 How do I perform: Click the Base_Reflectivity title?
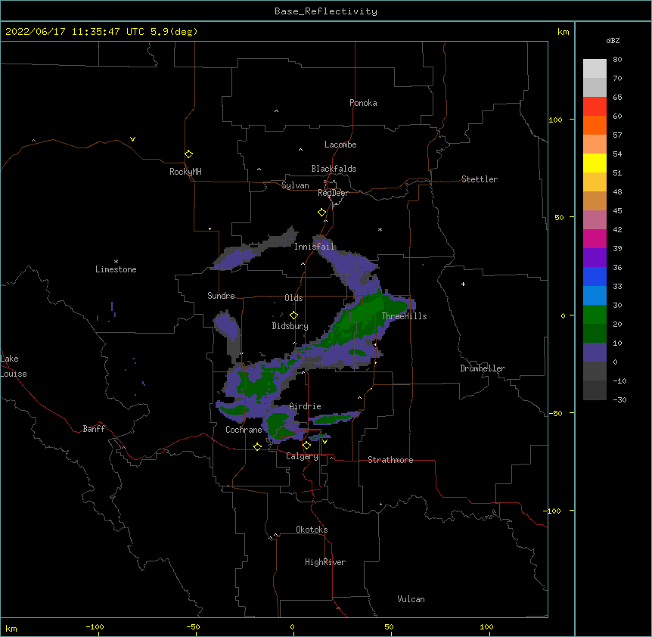click(326, 11)
